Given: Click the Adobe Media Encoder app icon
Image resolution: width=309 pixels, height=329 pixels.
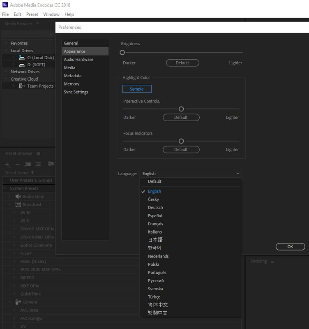Looking at the screenshot, I should (5, 5).
